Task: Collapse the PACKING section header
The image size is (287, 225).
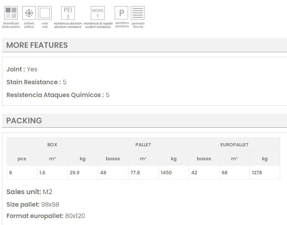Action: coord(24,121)
